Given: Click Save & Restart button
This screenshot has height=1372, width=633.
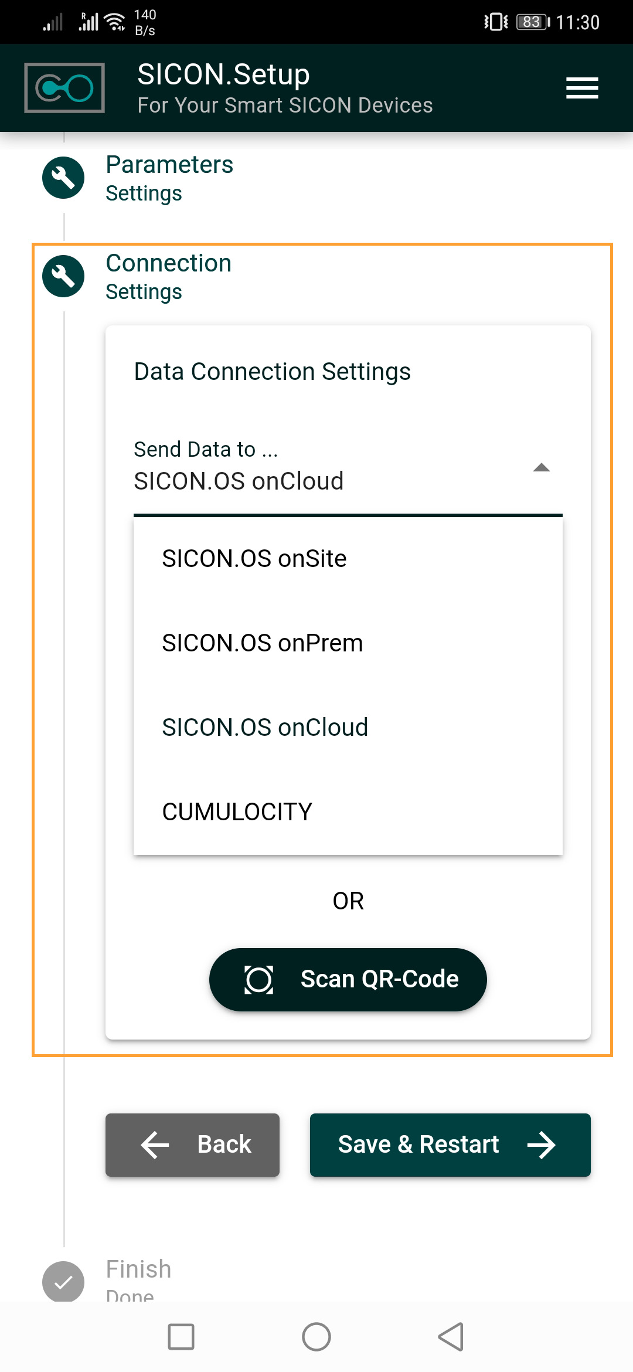Looking at the screenshot, I should click(450, 1145).
